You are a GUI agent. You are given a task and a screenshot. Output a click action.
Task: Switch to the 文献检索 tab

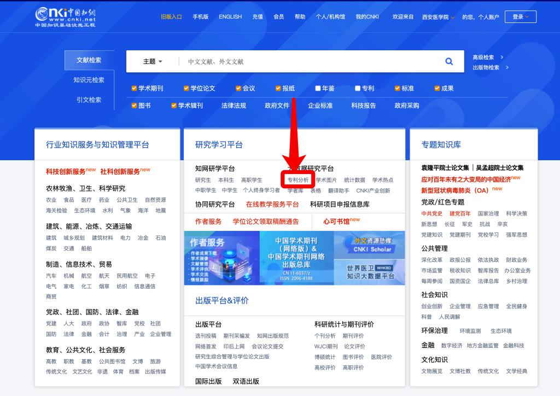click(89, 60)
